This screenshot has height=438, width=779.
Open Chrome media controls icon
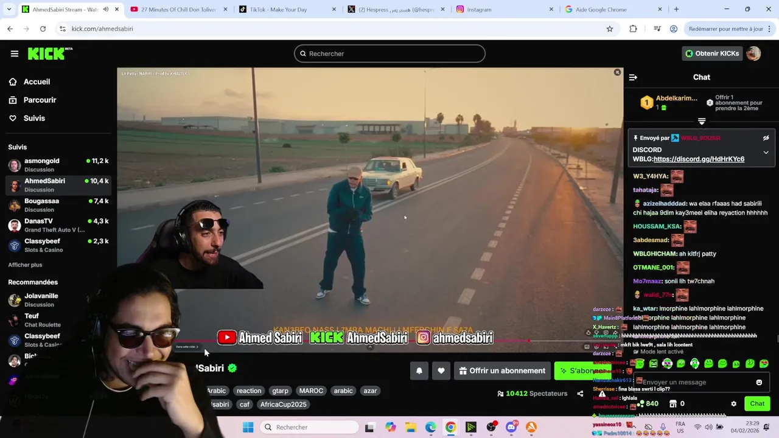pos(657,29)
